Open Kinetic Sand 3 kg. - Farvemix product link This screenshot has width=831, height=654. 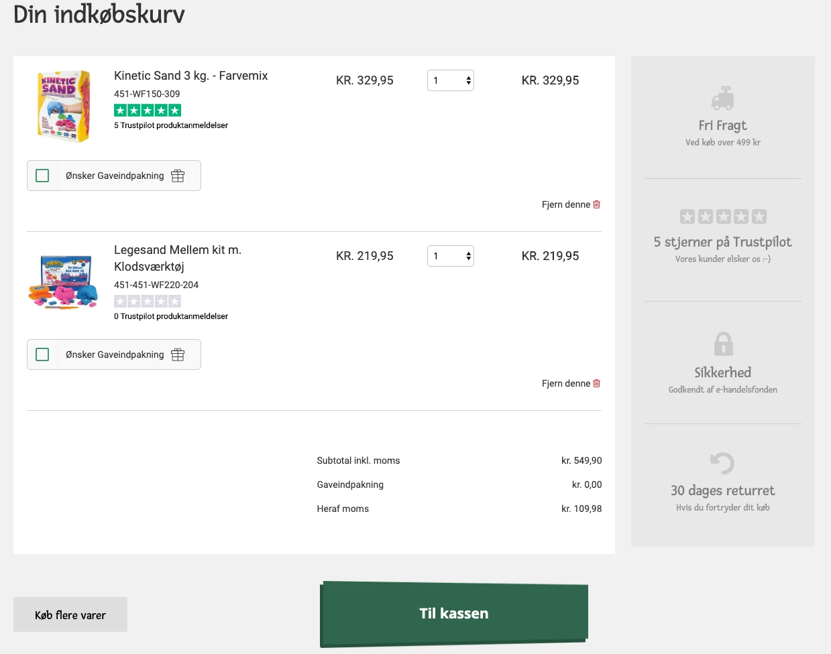pyautogui.click(x=191, y=76)
